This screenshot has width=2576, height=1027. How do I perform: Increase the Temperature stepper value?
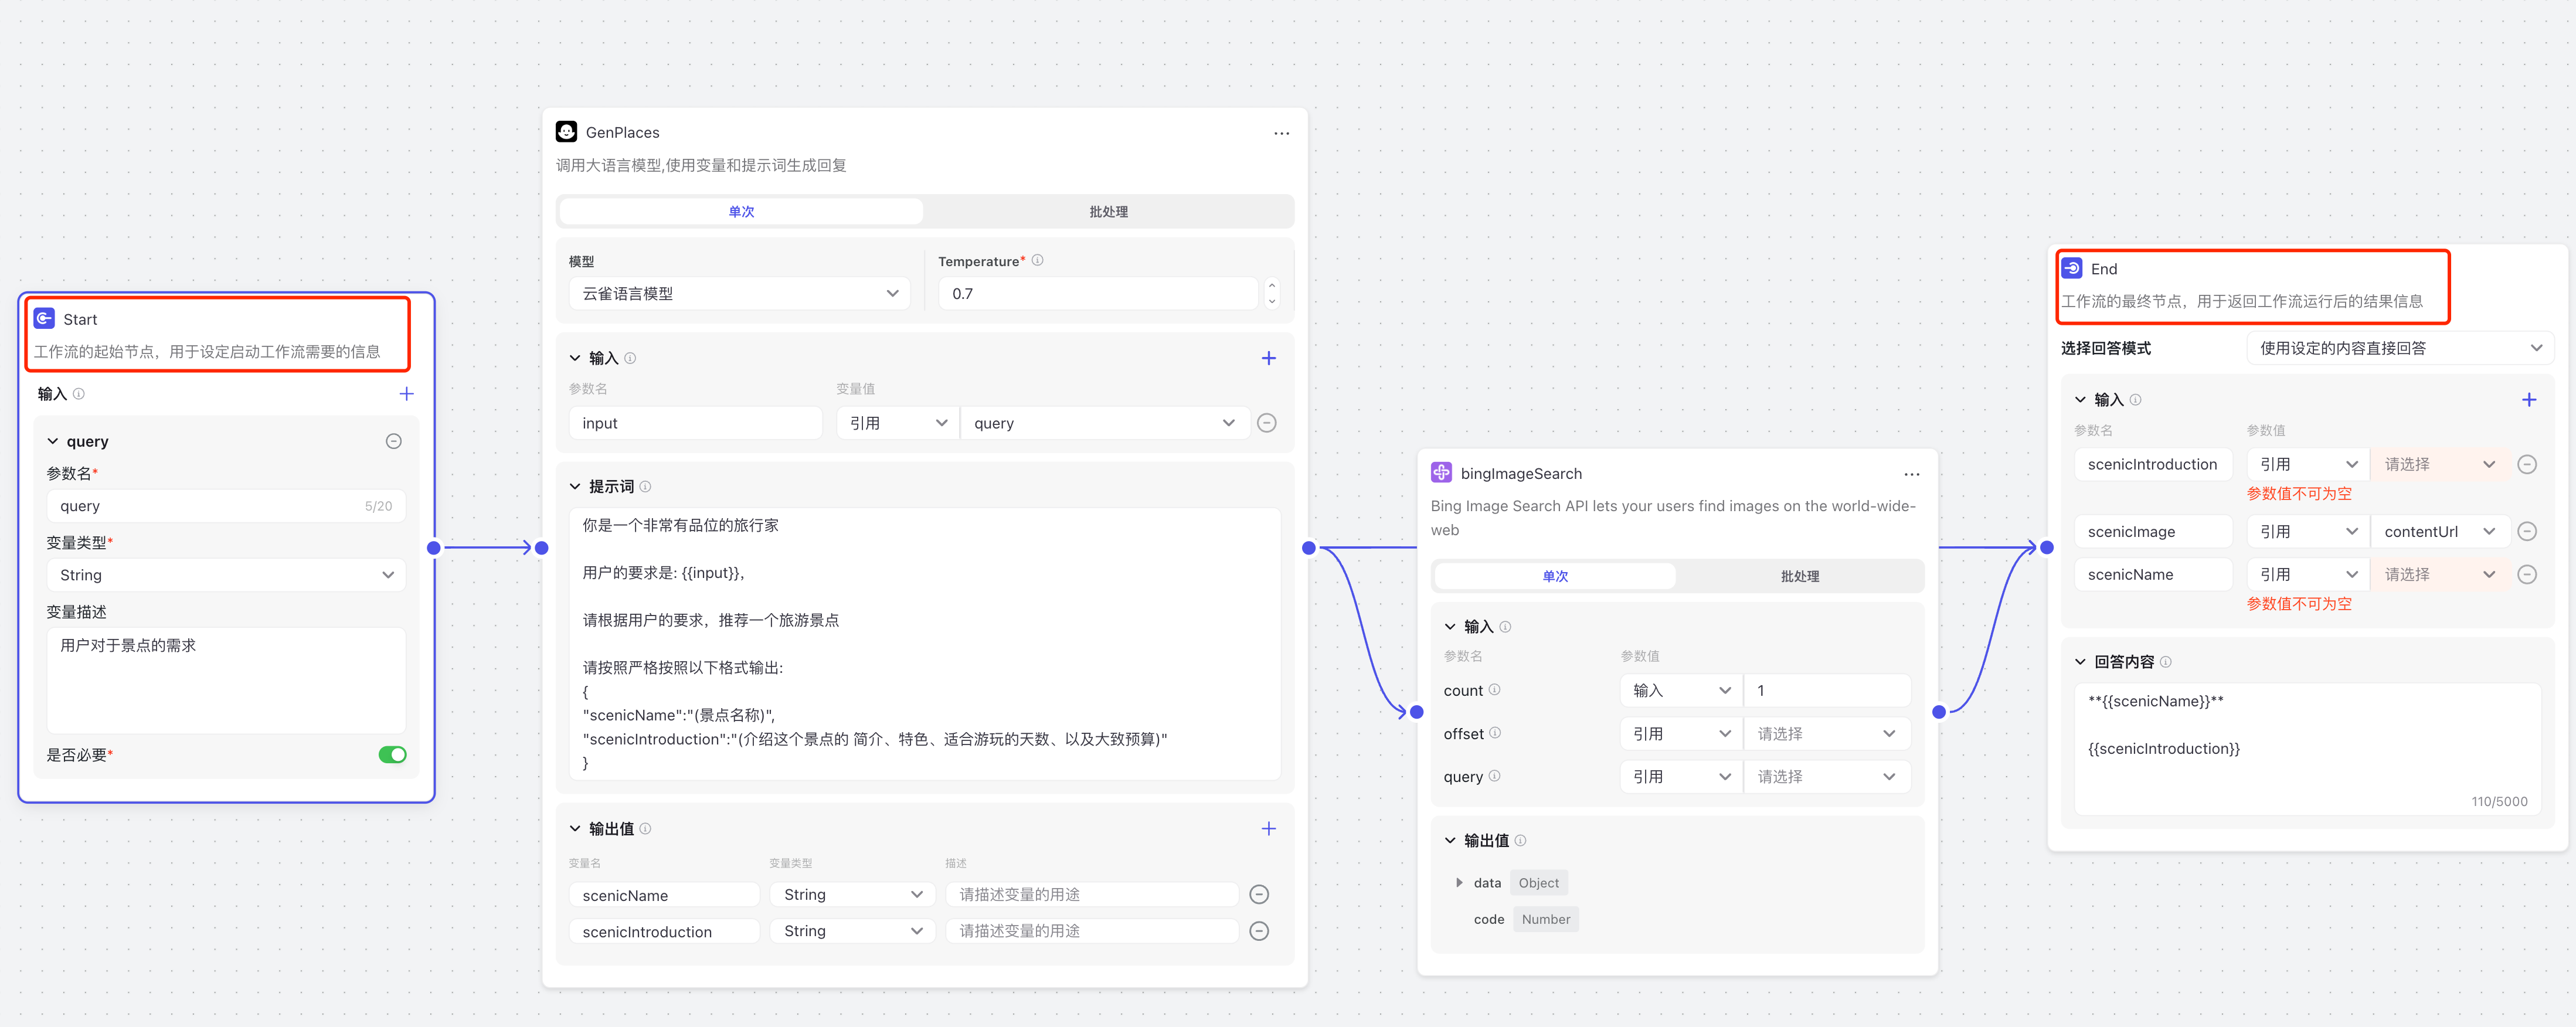pos(1271,285)
